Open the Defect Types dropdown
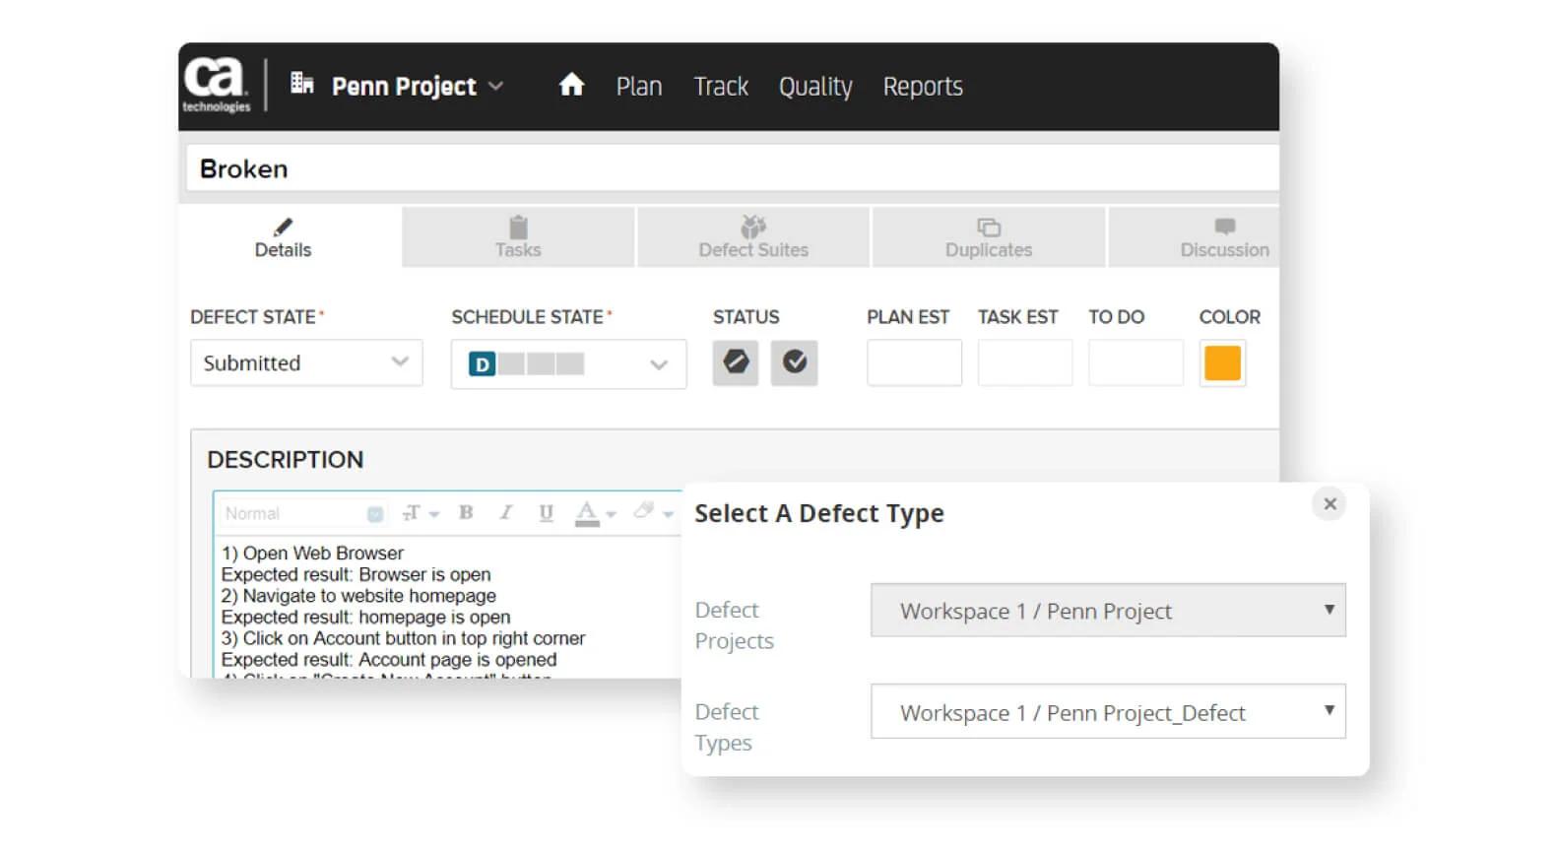Screen dimensions: 1556x851 pyautogui.click(x=1107, y=712)
